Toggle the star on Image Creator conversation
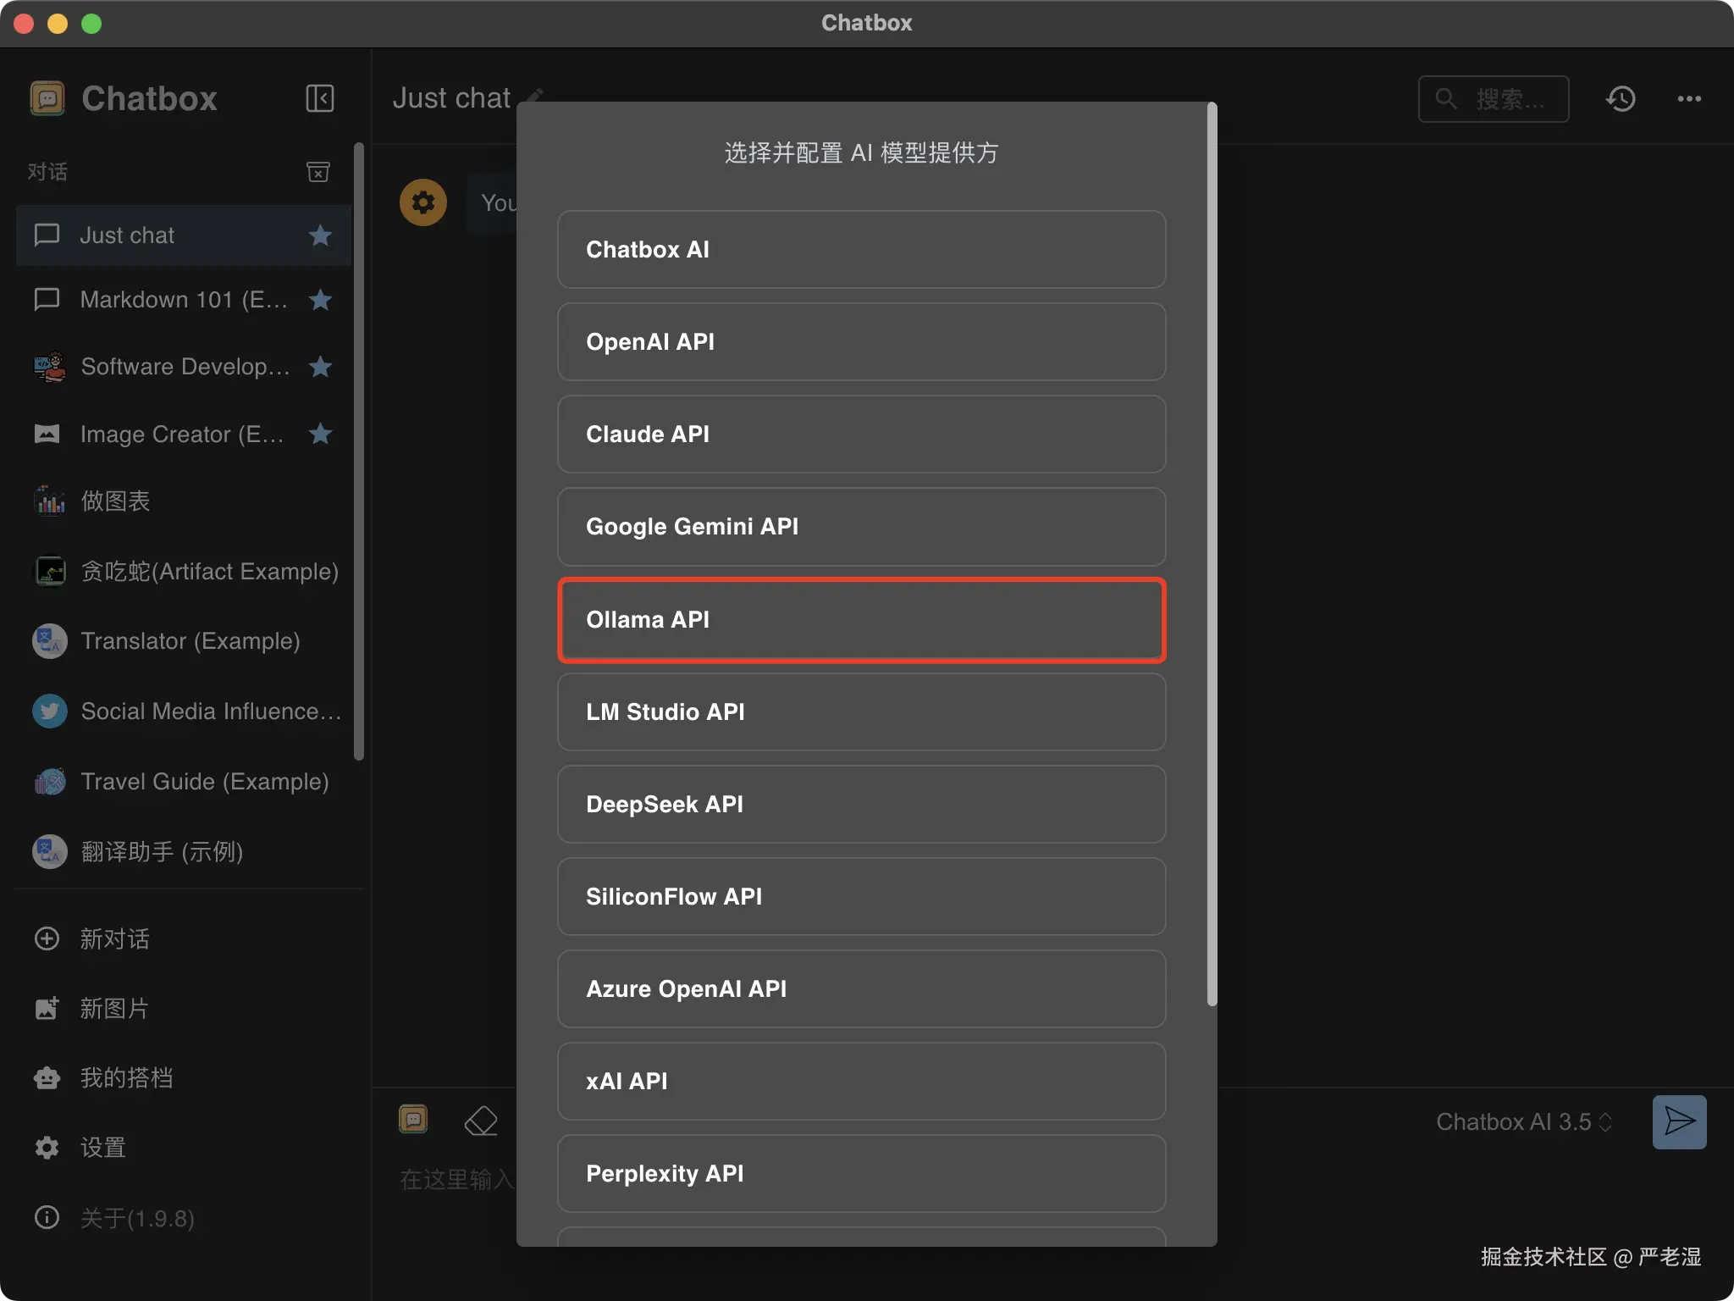Screen dimensions: 1734x1301 [x=320, y=435]
